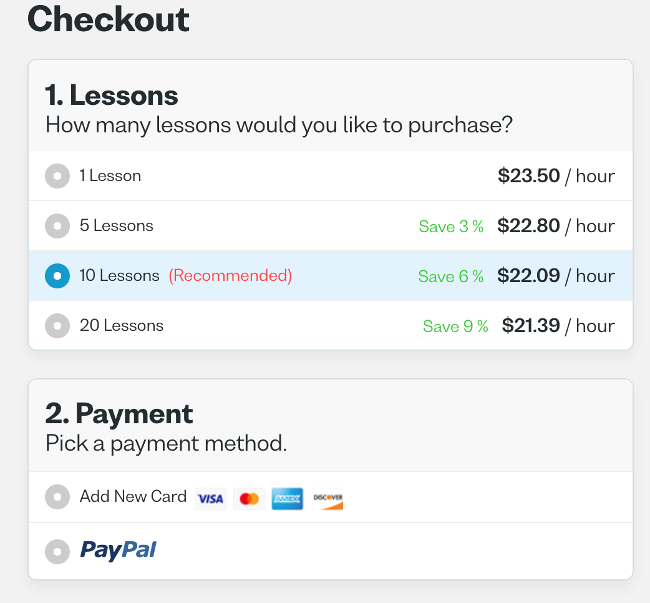Click the $21.39 / hour price
650x603 pixels.
point(558,326)
